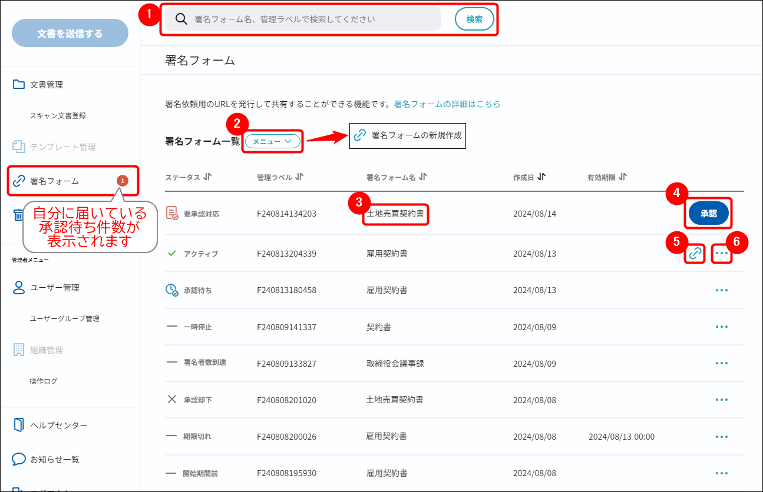Open 署名フォーム from the sidebar link icon
Screen dimensions: 763x492
[x=18, y=181]
